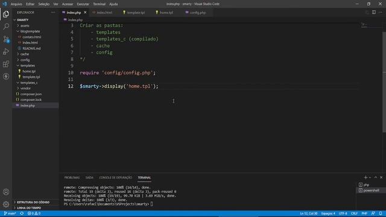Open the Search view in activity bar
Screen dimensions: 386x217
coord(6,27)
